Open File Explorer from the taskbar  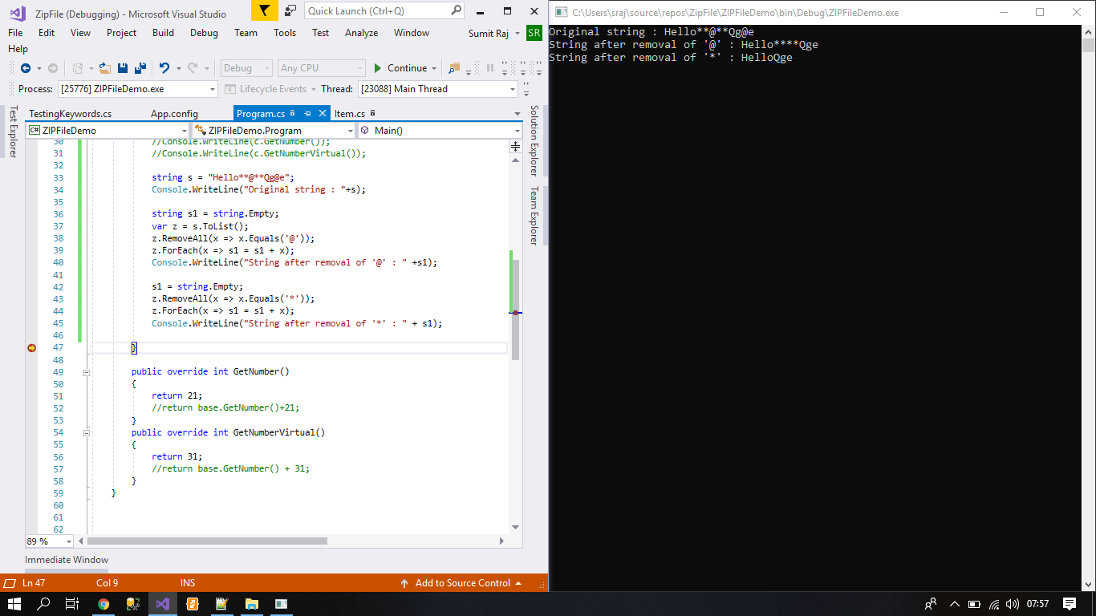pos(251,604)
